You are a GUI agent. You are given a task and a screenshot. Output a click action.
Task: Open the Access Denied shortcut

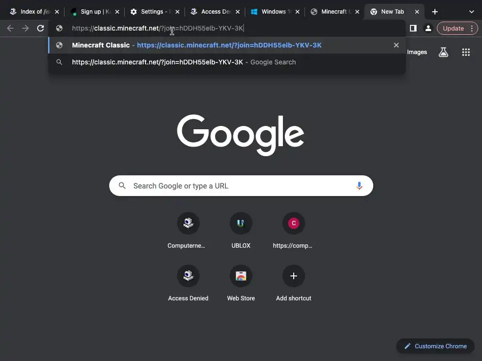pyautogui.click(x=188, y=283)
